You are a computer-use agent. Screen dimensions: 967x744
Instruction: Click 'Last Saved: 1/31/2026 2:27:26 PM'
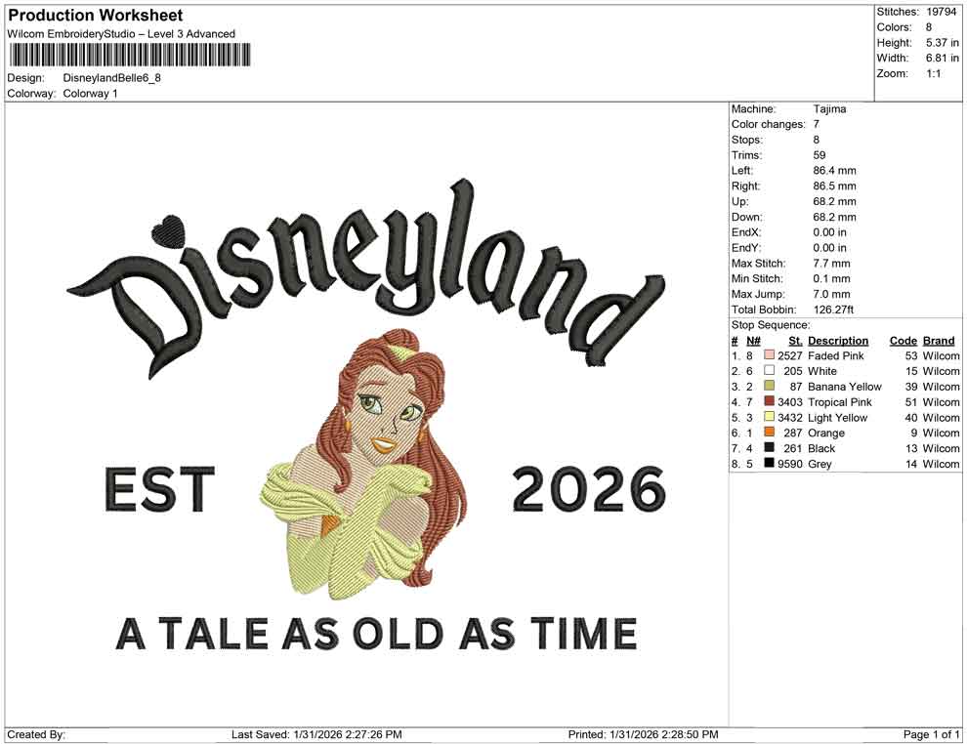(316, 734)
